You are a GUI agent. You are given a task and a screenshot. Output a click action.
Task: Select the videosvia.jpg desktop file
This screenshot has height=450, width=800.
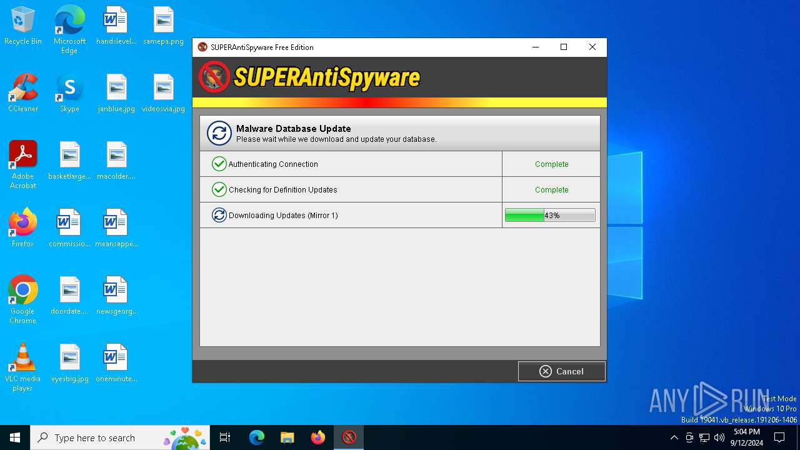(163, 94)
